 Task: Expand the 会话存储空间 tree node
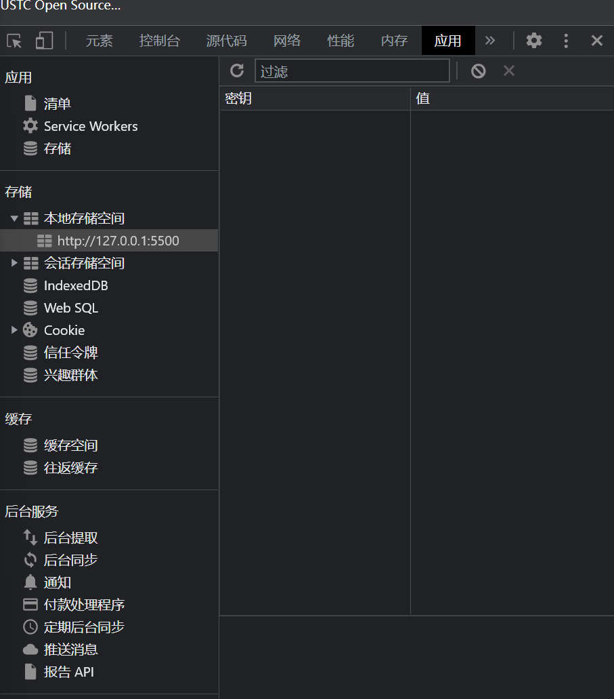14,263
